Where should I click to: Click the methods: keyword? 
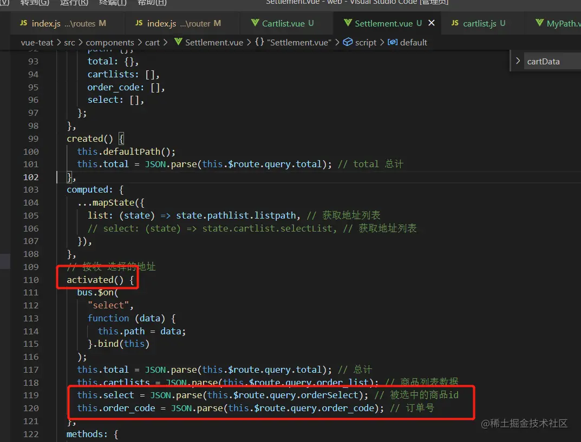pyautogui.click(x=87, y=434)
